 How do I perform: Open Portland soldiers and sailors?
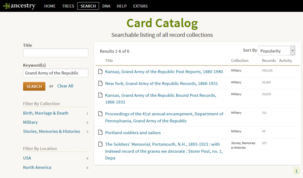click(x=133, y=133)
